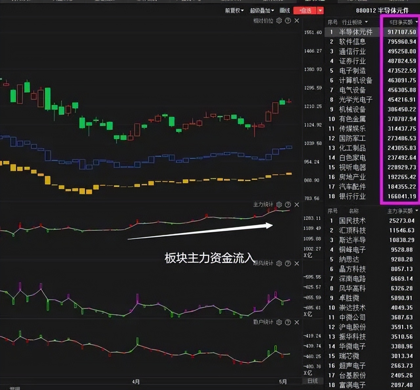Close the 相对价位 indicator panel
The image size is (420, 390).
coord(297,21)
